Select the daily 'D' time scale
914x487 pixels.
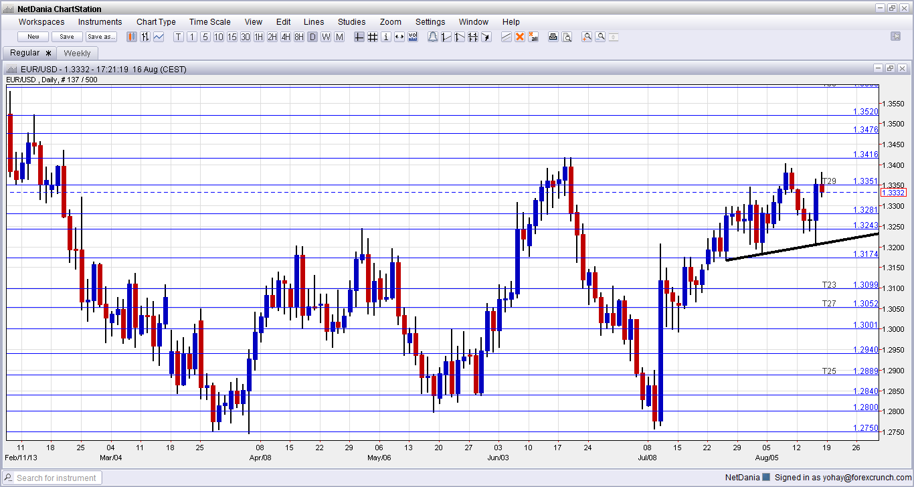tap(312, 37)
